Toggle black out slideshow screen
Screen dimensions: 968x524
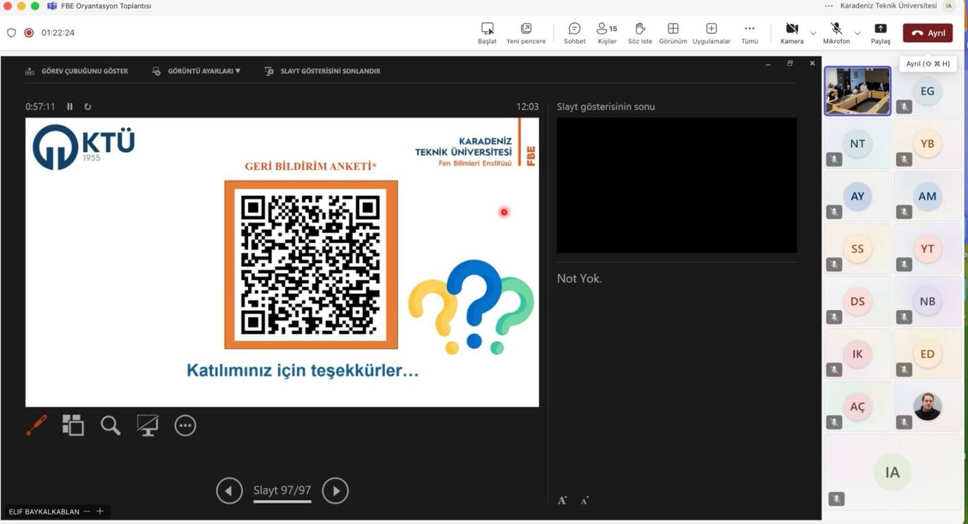tap(147, 425)
